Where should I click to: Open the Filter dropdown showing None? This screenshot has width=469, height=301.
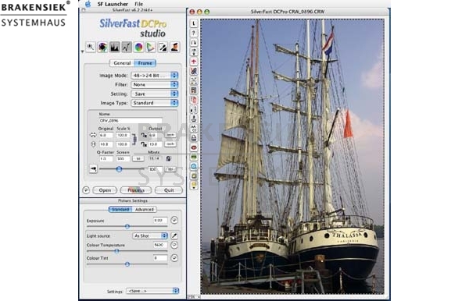[155, 85]
